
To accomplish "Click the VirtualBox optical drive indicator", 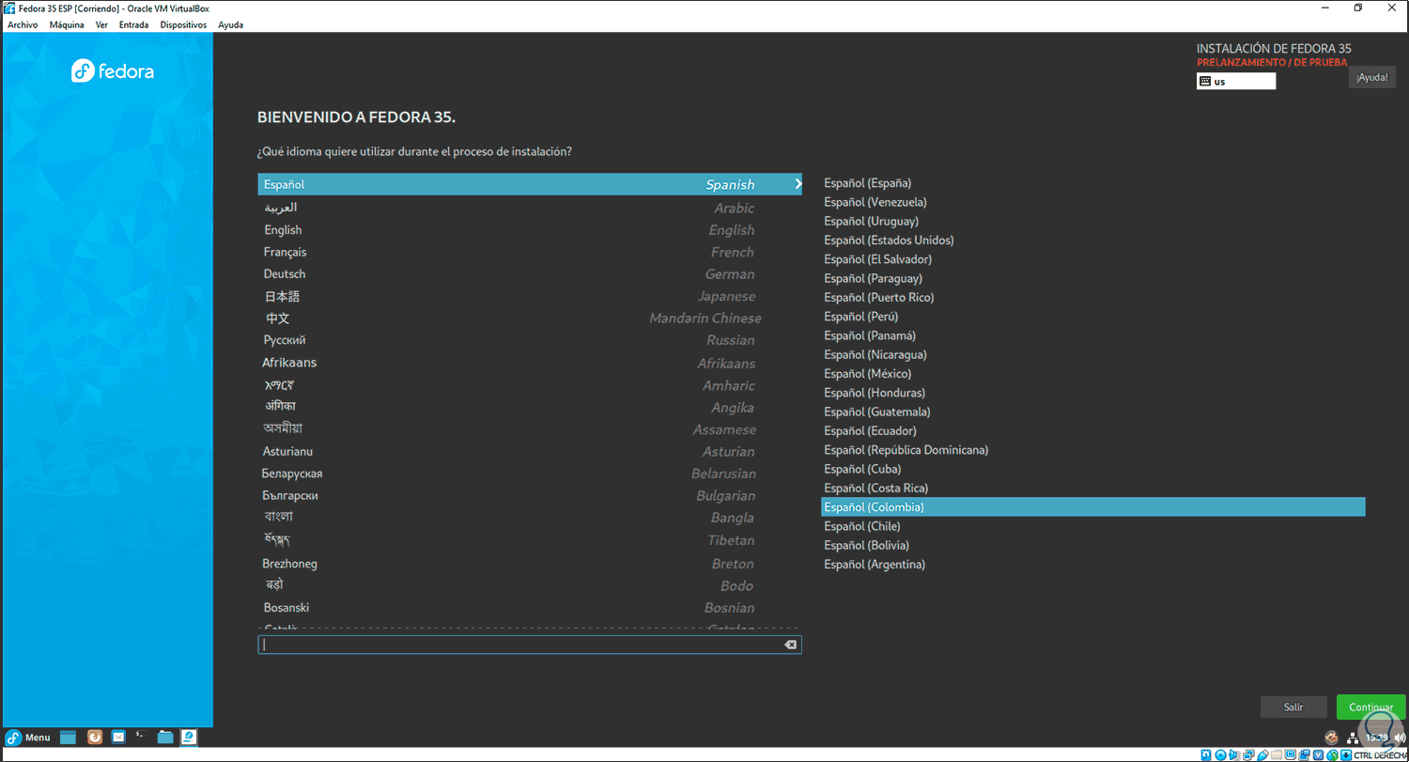I will pos(1222,754).
